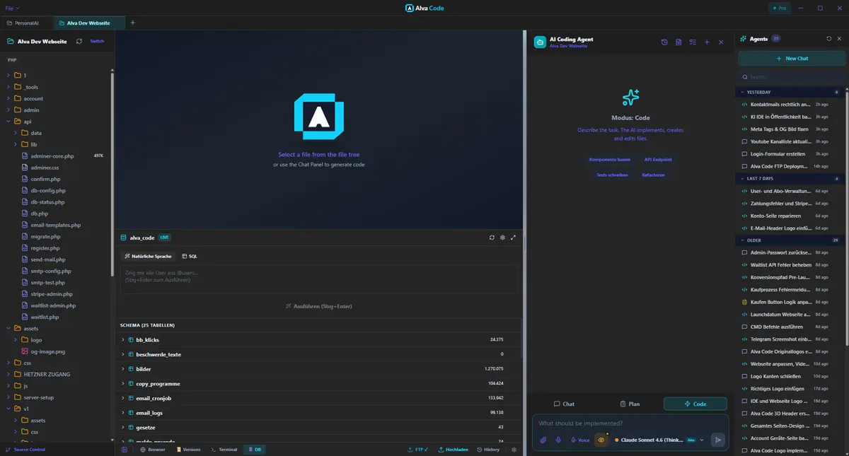Click the Komponente bauen suggestion

pos(610,160)
